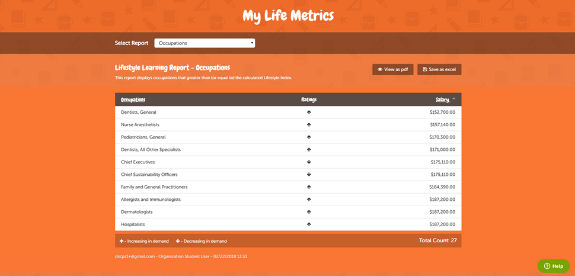The image size is (575, 276).
Task: Click the My Life Metrics title
Action: [x=287, y=15]
